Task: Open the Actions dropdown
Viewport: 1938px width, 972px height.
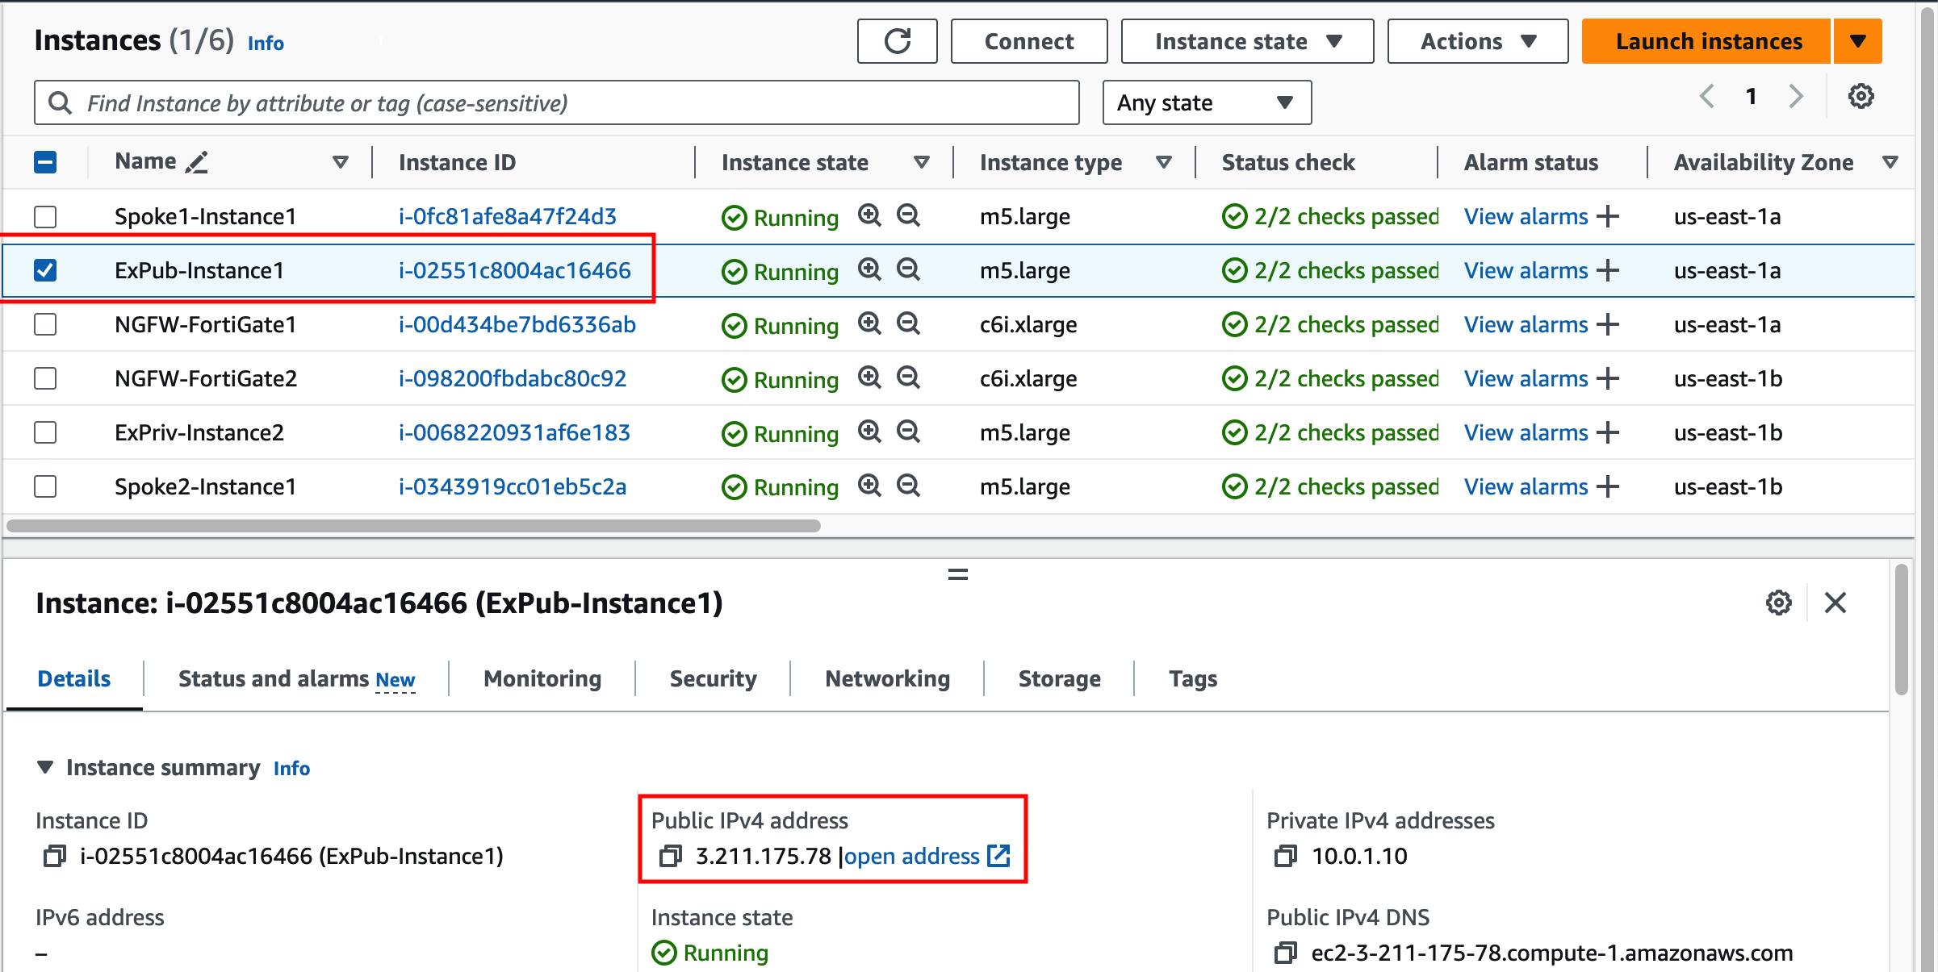Action: tap(1477, 41)
